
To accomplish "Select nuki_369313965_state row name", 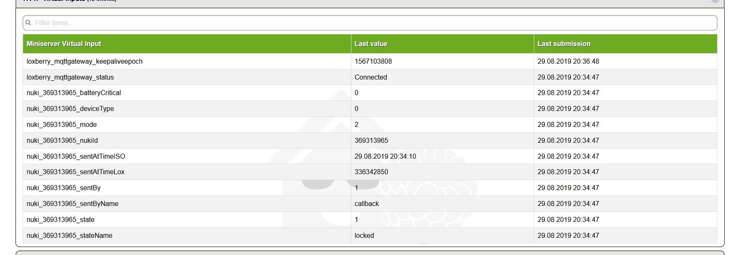I will click(x=60, y=219).
